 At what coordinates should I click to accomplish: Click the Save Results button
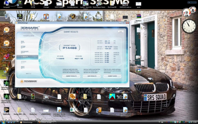click(x=92, y=76)
